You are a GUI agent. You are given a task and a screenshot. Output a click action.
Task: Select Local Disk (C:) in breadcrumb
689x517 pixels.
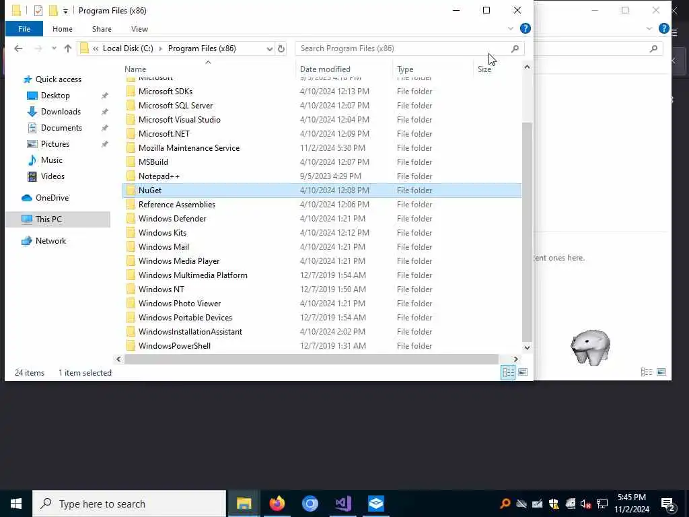[x=128, y=48]
